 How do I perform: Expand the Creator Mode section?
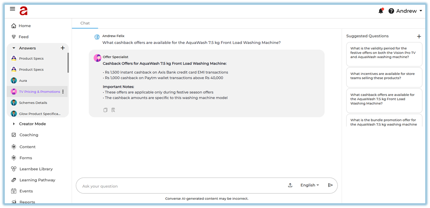pos(14,124)
